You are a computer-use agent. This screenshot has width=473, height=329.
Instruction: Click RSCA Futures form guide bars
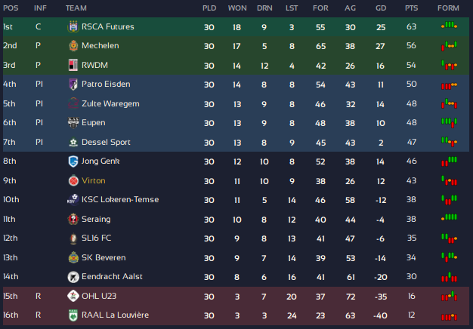click(450, 26)
